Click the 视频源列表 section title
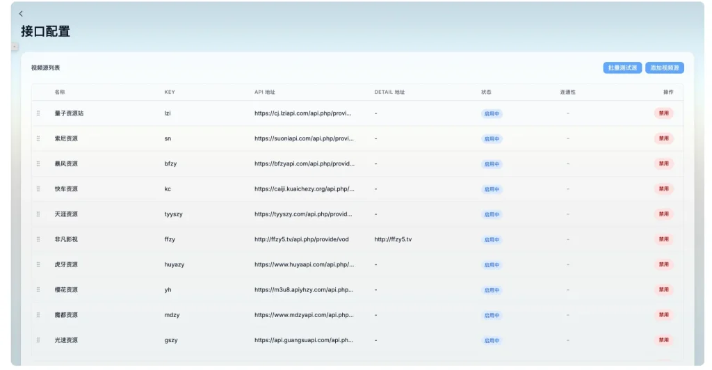The image size is (712, 370). (45, 67)
